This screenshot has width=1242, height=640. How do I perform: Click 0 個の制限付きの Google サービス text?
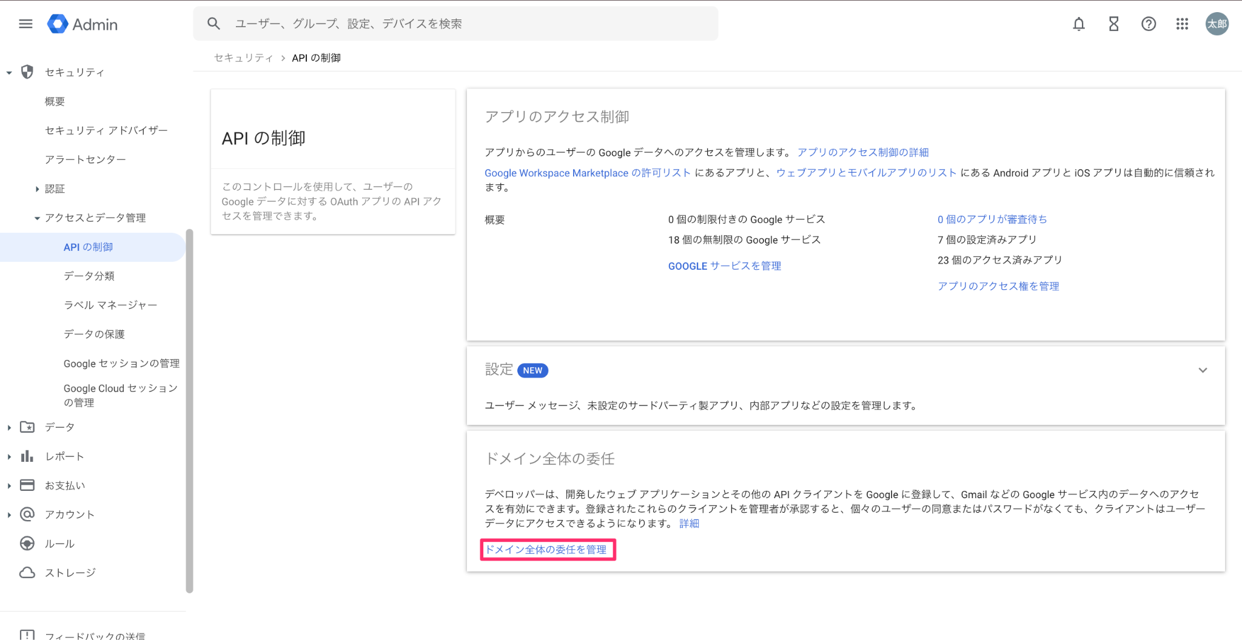[747, 219]
